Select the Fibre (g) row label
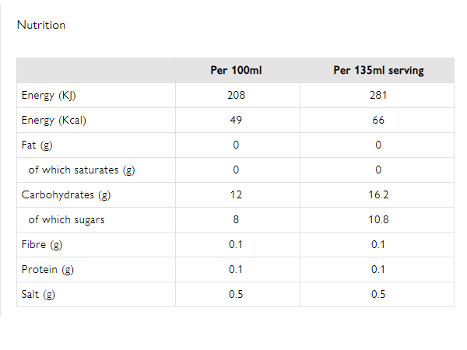 42,245
